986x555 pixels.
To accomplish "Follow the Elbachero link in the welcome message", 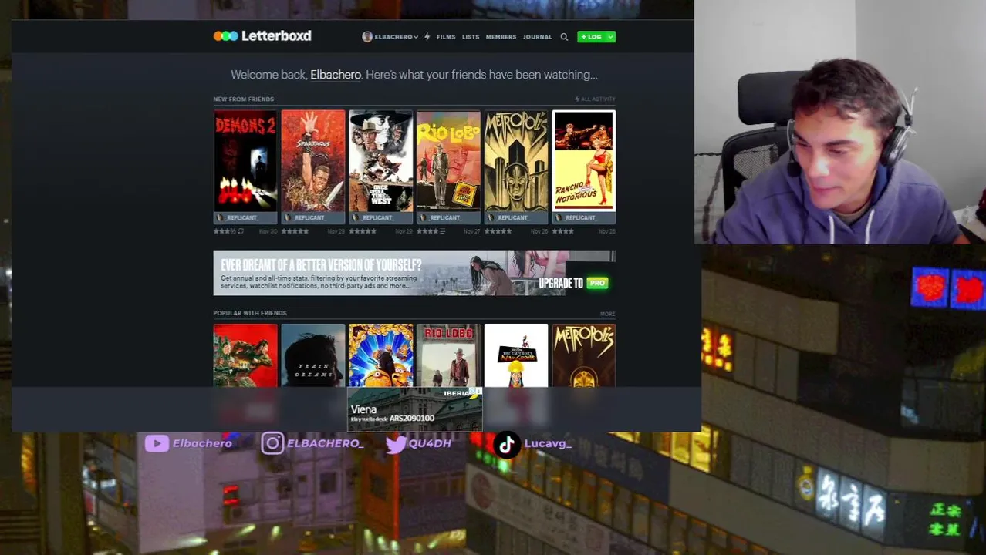I will [336, 75].
